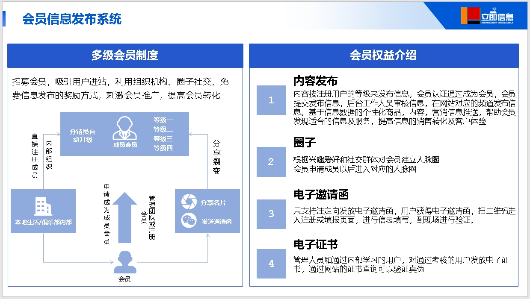Click the vertical text 分享裂变
The height and width of the screenshot is (299, 530).
point(217,156)
